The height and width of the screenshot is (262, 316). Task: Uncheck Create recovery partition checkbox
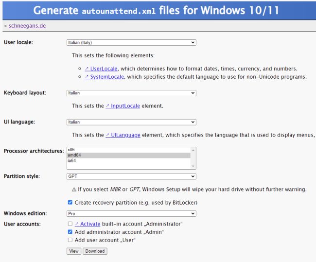pyautogui.click(x=70, y=202)
